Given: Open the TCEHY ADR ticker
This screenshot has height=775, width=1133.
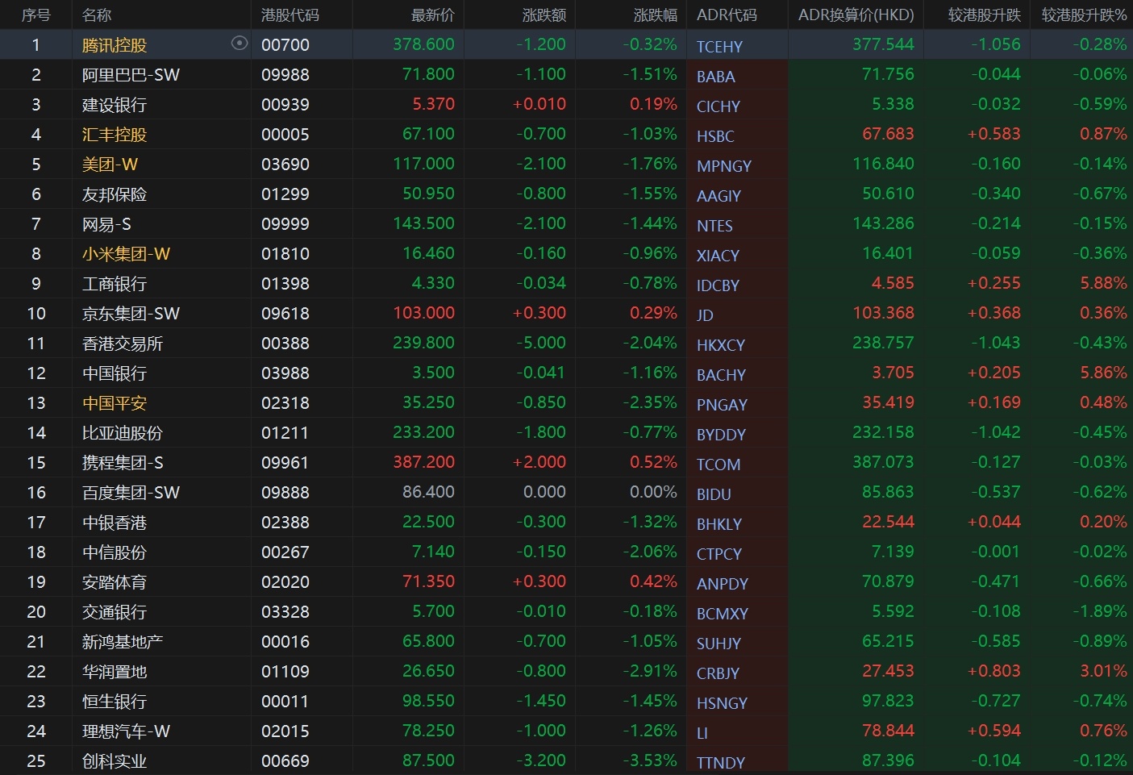Looking at the screenshot, I should point(719,47).
